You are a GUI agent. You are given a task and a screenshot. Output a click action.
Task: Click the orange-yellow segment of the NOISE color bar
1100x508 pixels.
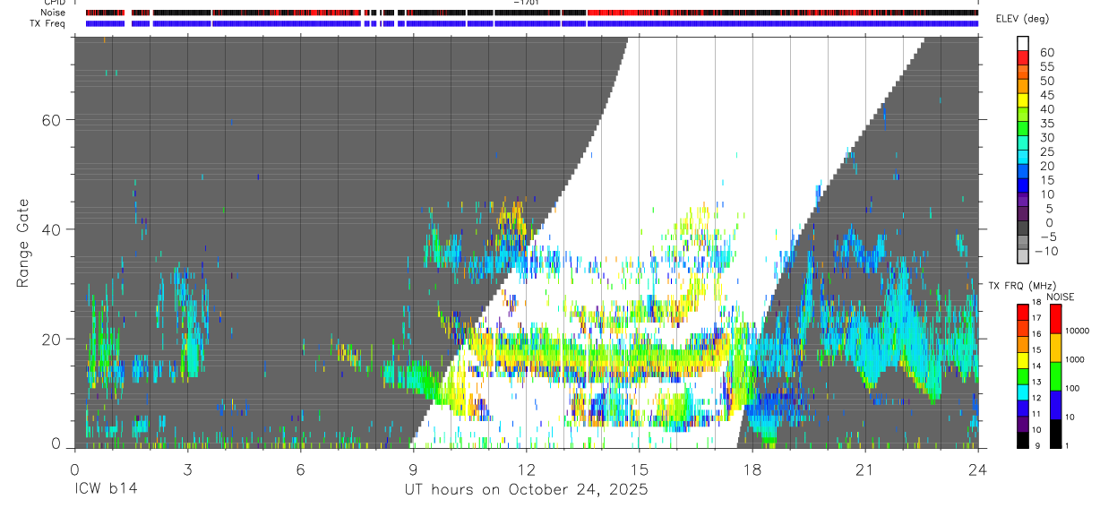[x=1054, y=347]
